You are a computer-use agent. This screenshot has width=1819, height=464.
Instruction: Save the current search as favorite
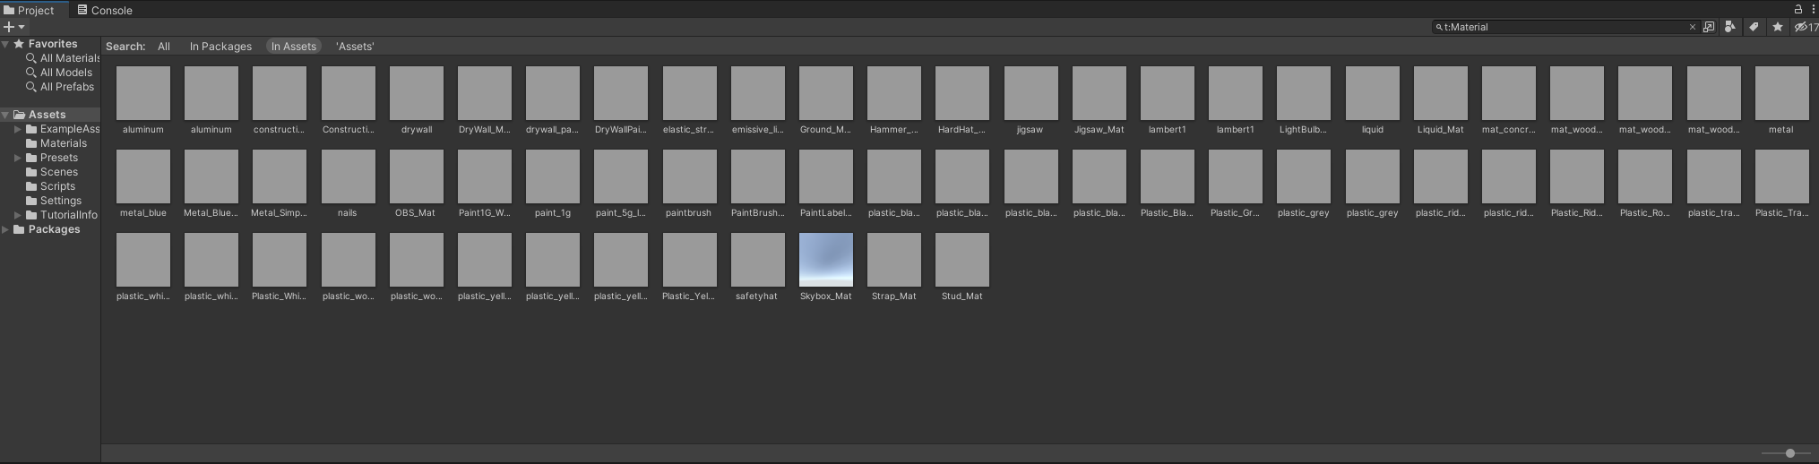pyautogui.click(x=1777, y=27)
